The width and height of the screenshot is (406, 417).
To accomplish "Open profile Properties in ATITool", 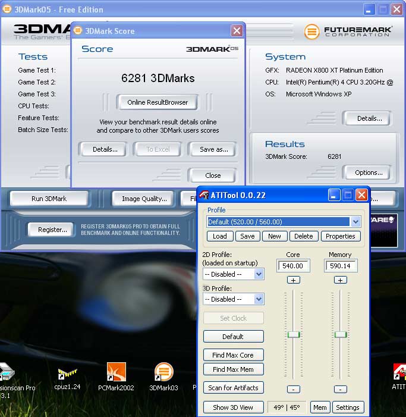I will click(x=341, y=236).
